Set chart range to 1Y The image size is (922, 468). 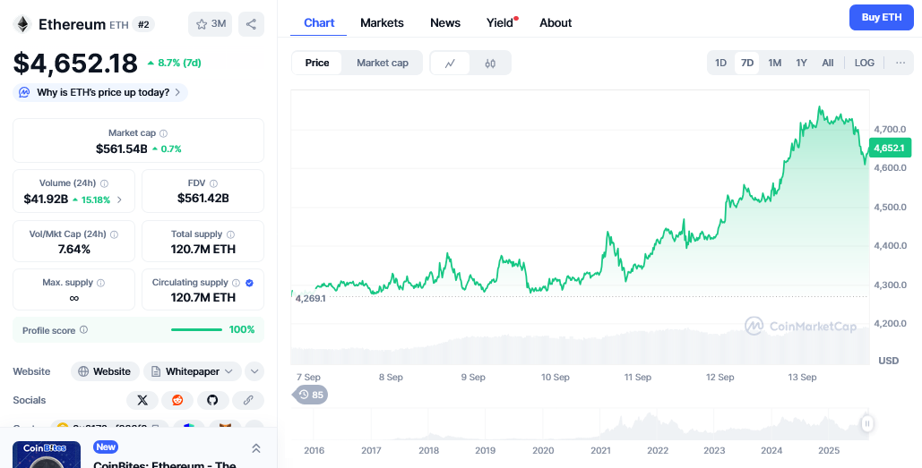click(801, 63)
